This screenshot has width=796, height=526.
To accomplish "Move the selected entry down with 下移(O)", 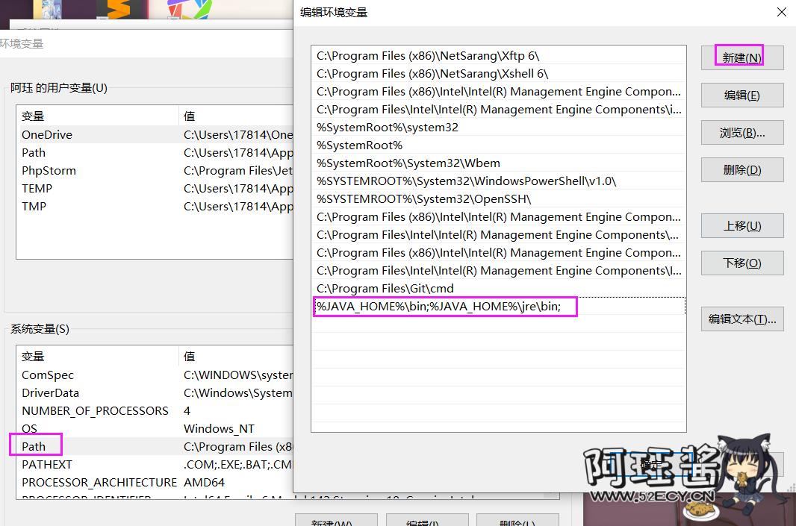I will (741, 263).
